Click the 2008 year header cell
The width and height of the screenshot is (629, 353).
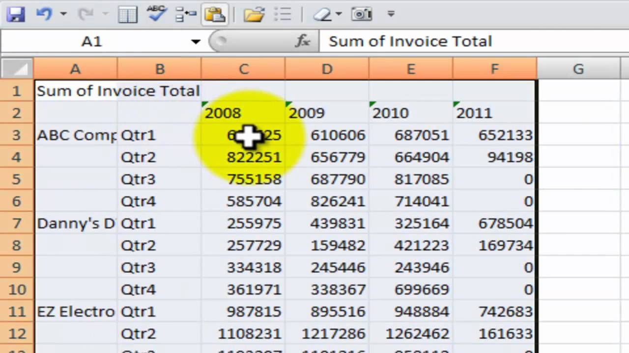pos(243,113)
